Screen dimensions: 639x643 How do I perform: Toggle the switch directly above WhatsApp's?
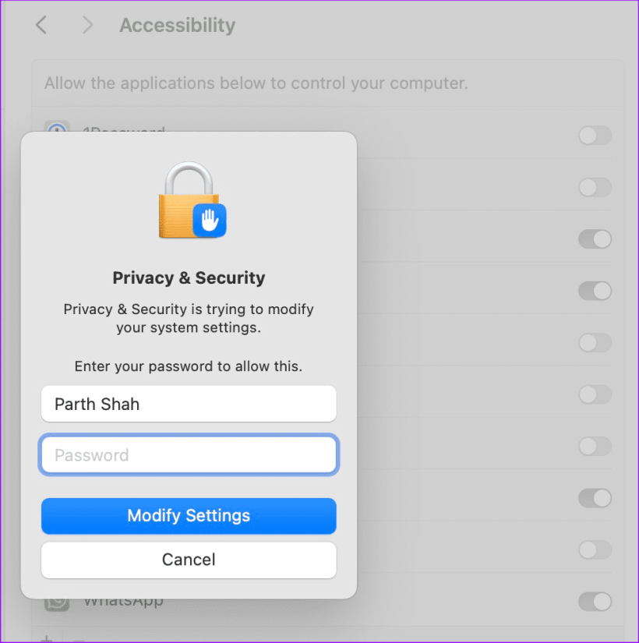tap(595, 549)
